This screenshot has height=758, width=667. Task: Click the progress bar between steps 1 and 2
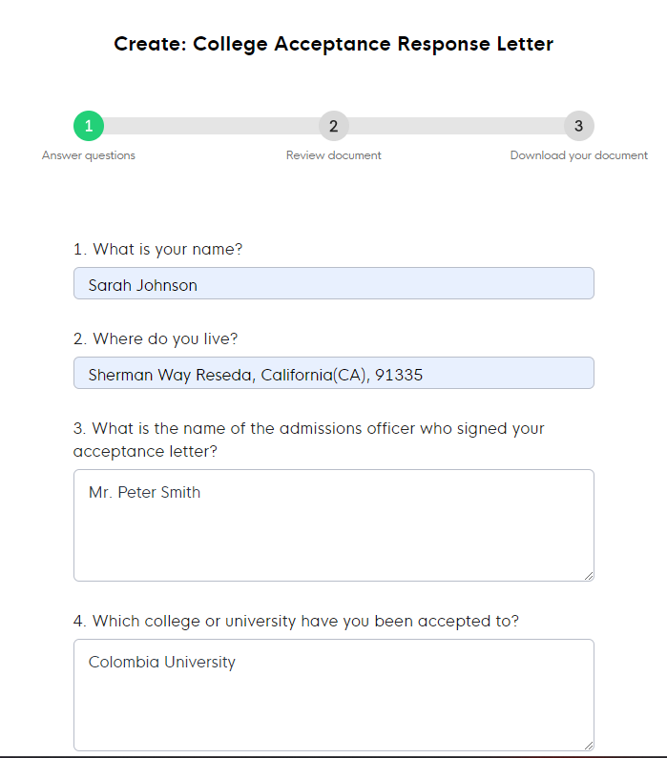[212, 126]
